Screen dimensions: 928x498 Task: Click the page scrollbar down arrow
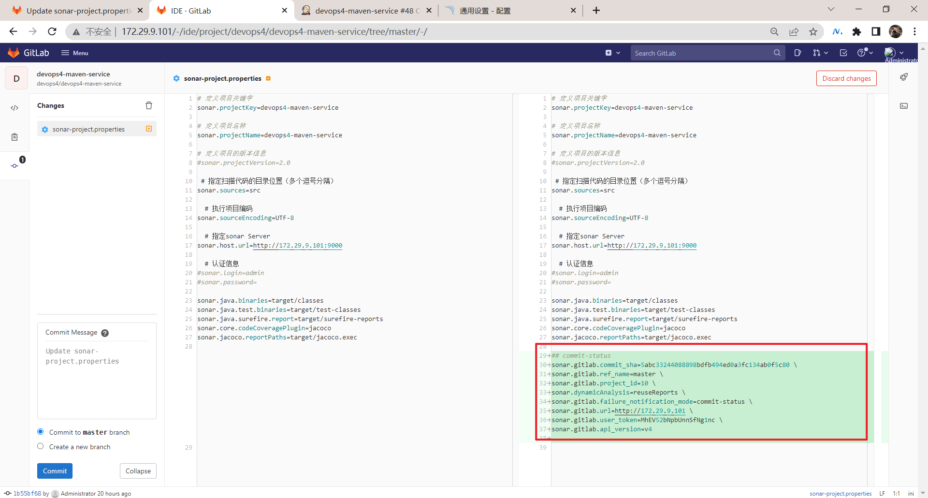923,494
